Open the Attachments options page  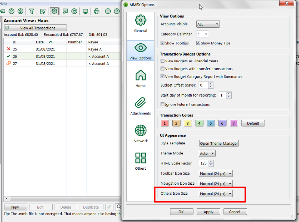tap(141, 106)
